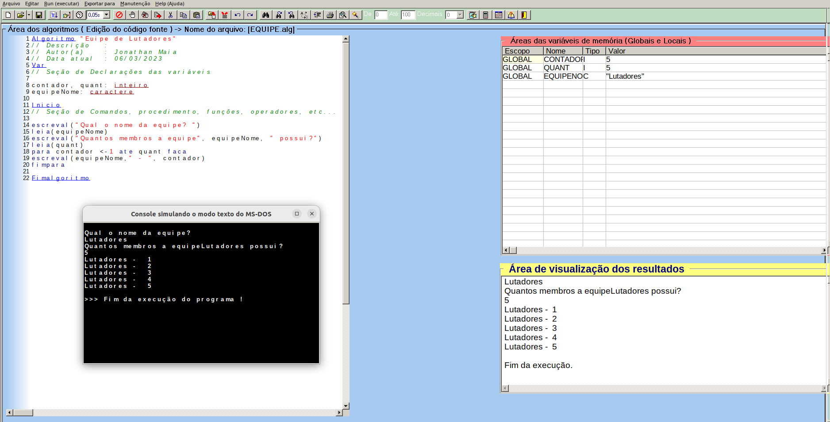Screen dimensions: 830x422
Task: Click 'fimpara' on line 20
Action: 48,165
